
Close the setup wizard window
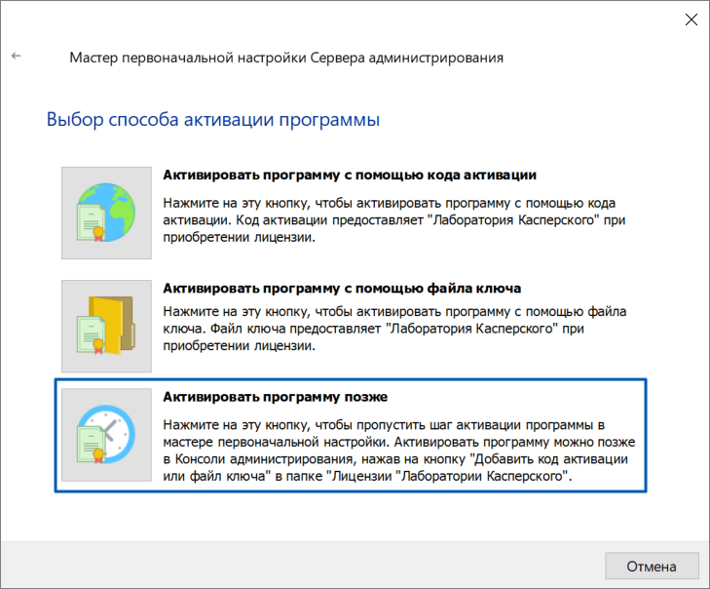(691, 20)
